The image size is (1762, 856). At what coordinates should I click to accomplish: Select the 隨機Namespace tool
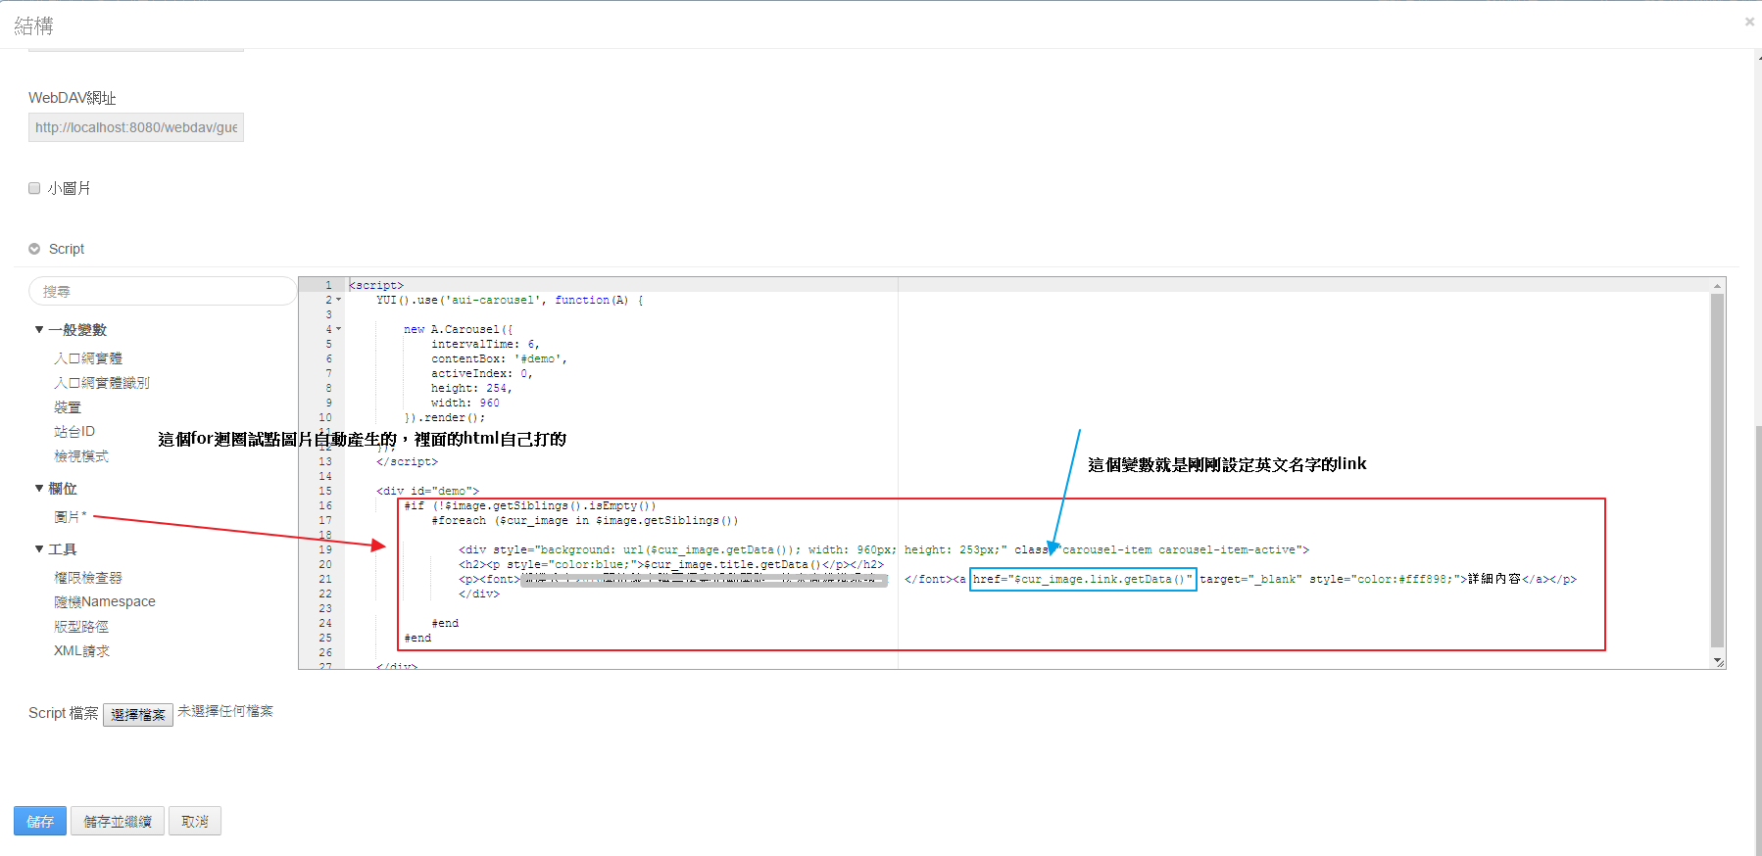[x=105, y=601]
